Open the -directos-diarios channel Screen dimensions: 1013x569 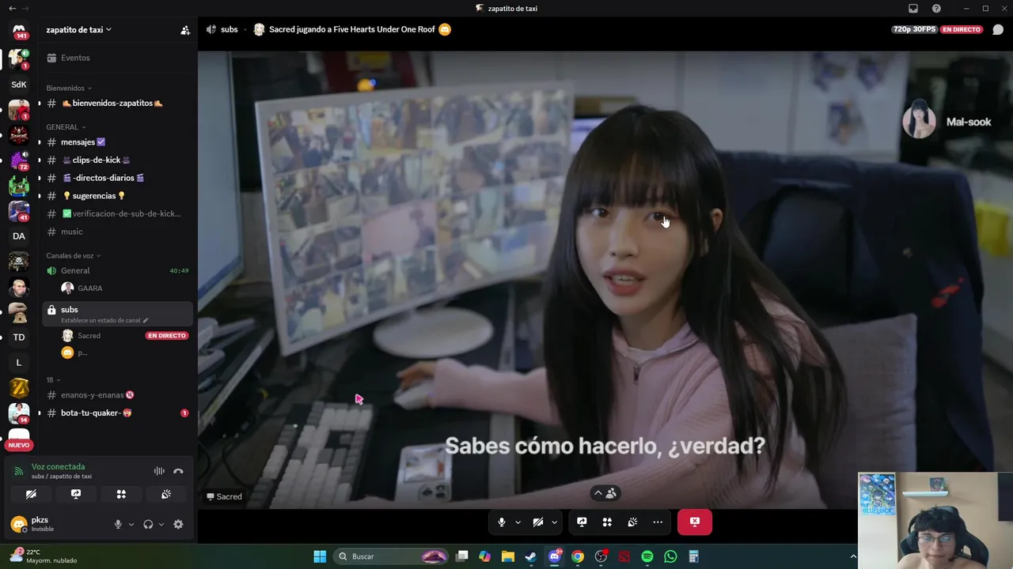[117, 178]
